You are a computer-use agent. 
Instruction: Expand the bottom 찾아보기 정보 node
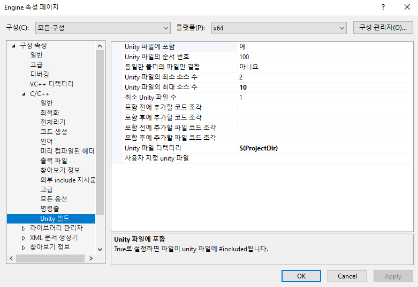click(24, 248)
